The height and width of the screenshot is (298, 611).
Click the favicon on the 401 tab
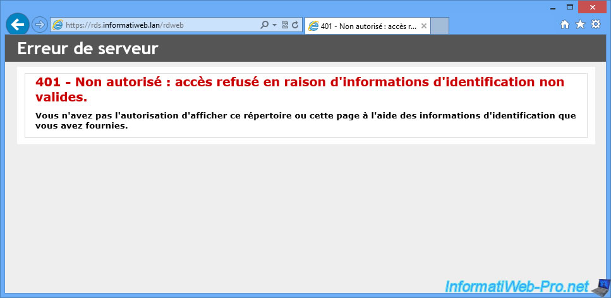(313, 26)
